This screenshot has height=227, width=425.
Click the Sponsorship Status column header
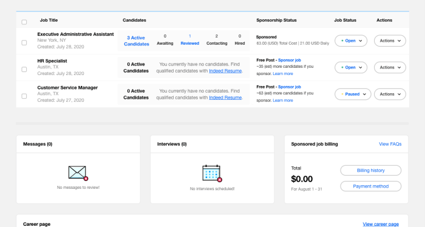tap(276, 20)
